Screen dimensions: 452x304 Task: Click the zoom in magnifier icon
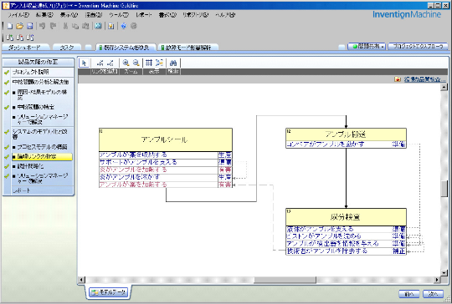tap(126, 63)
